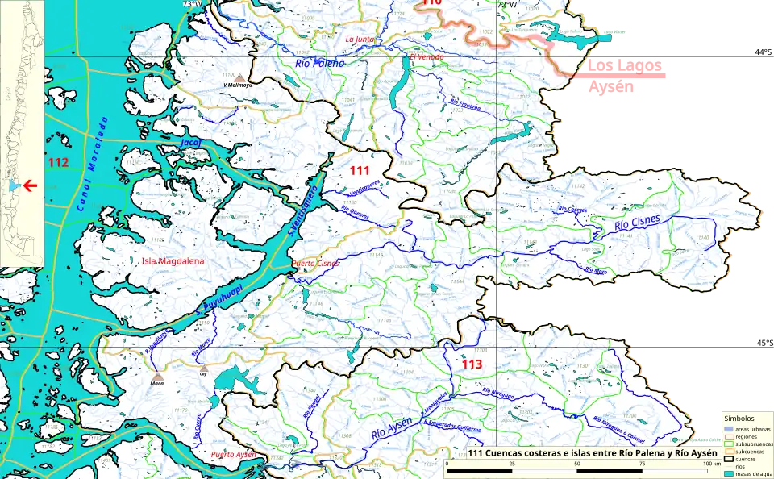This screenshot has height=479, width=774.
Task: Click the cuencas black legend box
Action: point(729,458)
